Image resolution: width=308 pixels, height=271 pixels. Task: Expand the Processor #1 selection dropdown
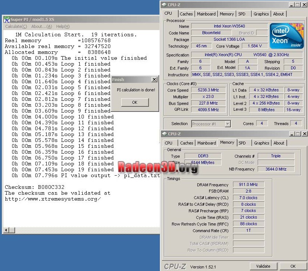[x=228, y=124]
